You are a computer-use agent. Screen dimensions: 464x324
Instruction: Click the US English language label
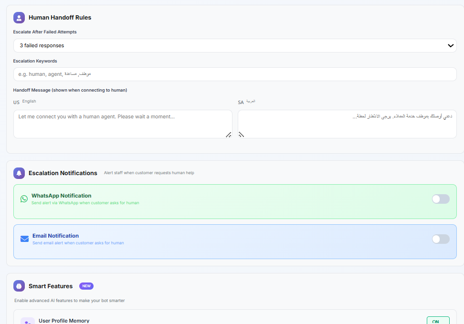[25, 102]
